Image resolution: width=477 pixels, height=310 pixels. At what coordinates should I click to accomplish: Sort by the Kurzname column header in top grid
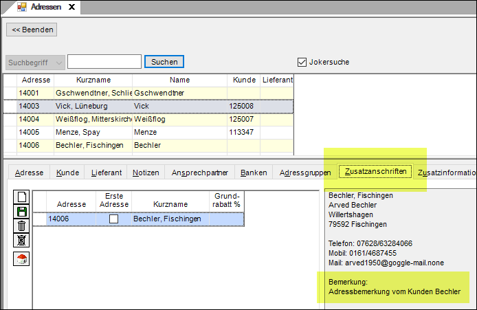point(93,80)
